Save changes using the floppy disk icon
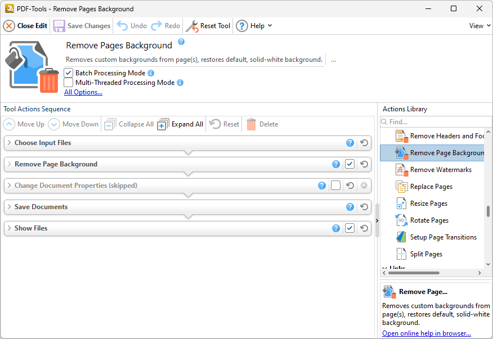Viewport: 493px width, 339px height. pyautogui.click(x=59, y=26)
